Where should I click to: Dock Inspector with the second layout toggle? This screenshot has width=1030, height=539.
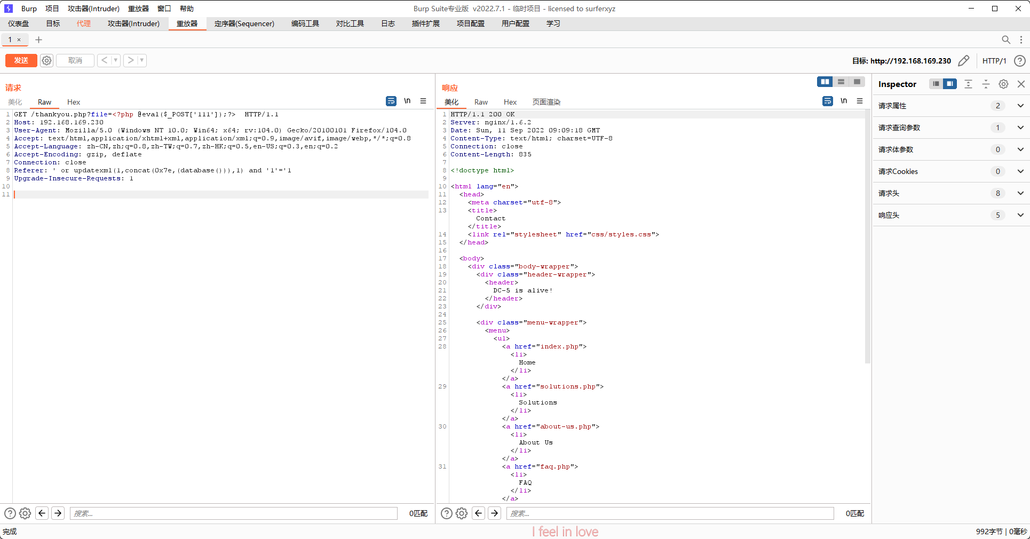point(950,84)
